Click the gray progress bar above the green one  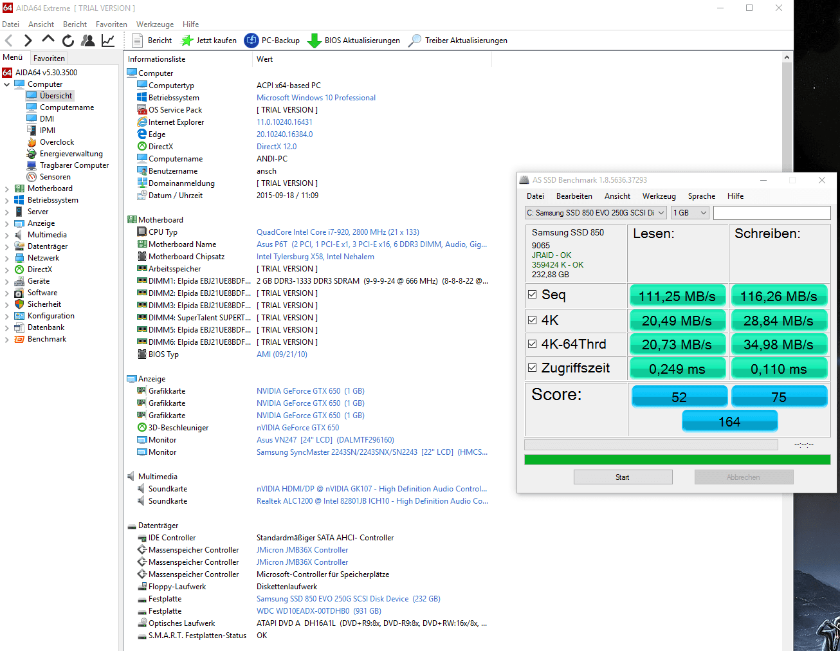point(651,445)
